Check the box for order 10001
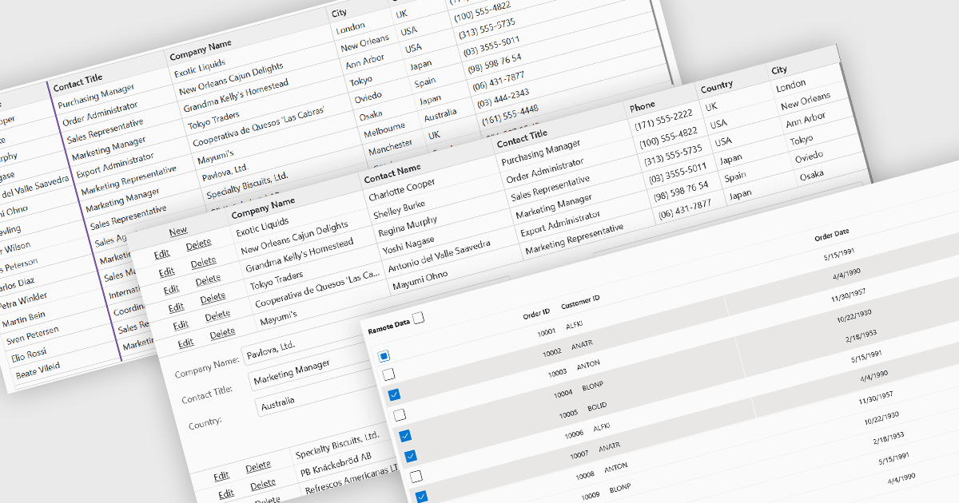 (x=389, y=374)
